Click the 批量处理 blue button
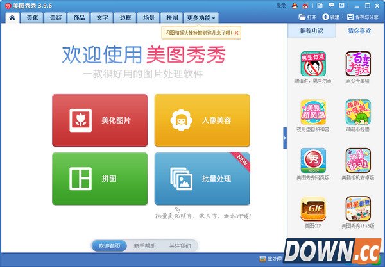 tap(202, 179)
